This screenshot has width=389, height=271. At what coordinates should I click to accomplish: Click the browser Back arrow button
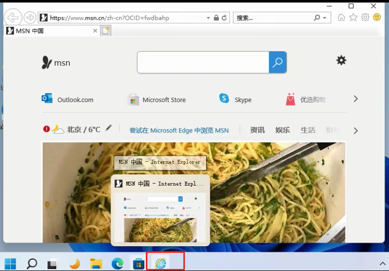pos(13,18)
